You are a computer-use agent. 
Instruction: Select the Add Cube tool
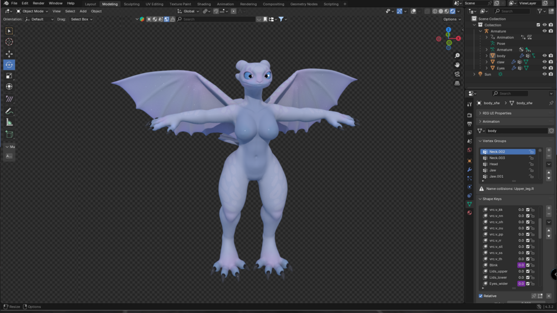click(x=9, y=135)
